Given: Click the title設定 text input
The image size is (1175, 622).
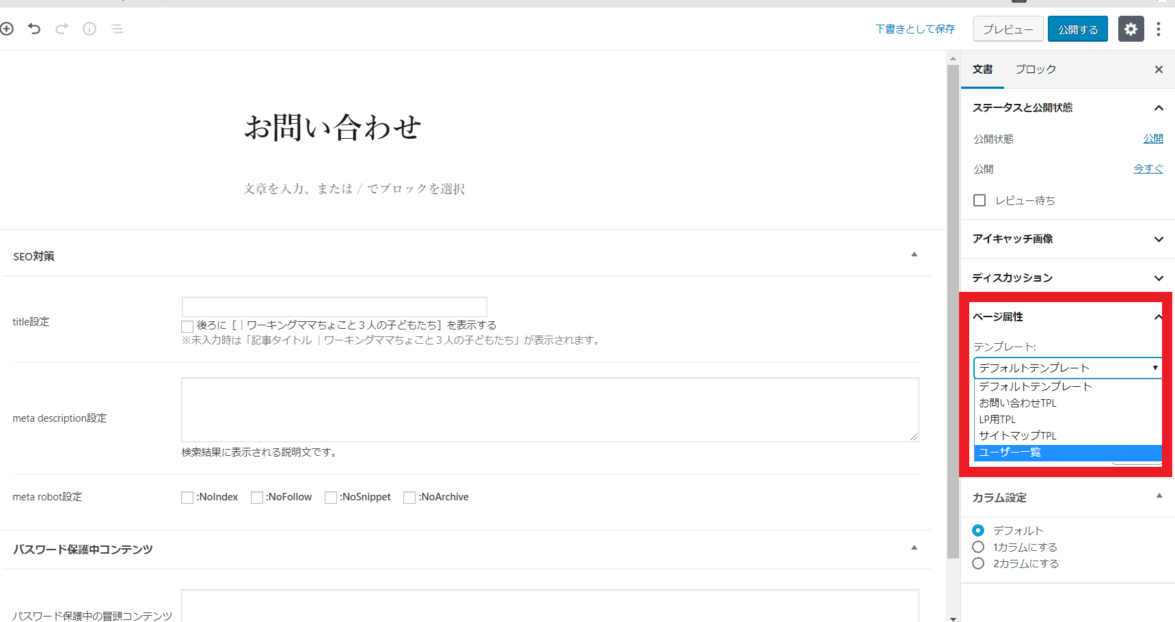Looking at the screenshot, I should tap(334, 307).
